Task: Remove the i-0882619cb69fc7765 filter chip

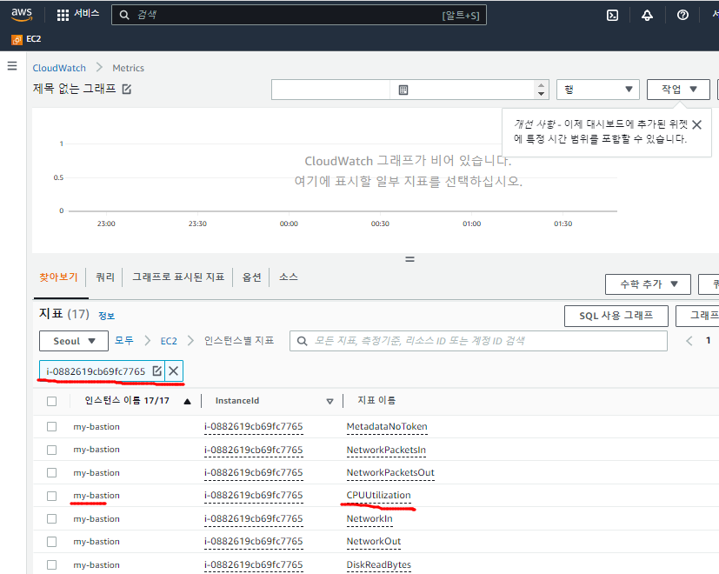Action: [174, 370]
